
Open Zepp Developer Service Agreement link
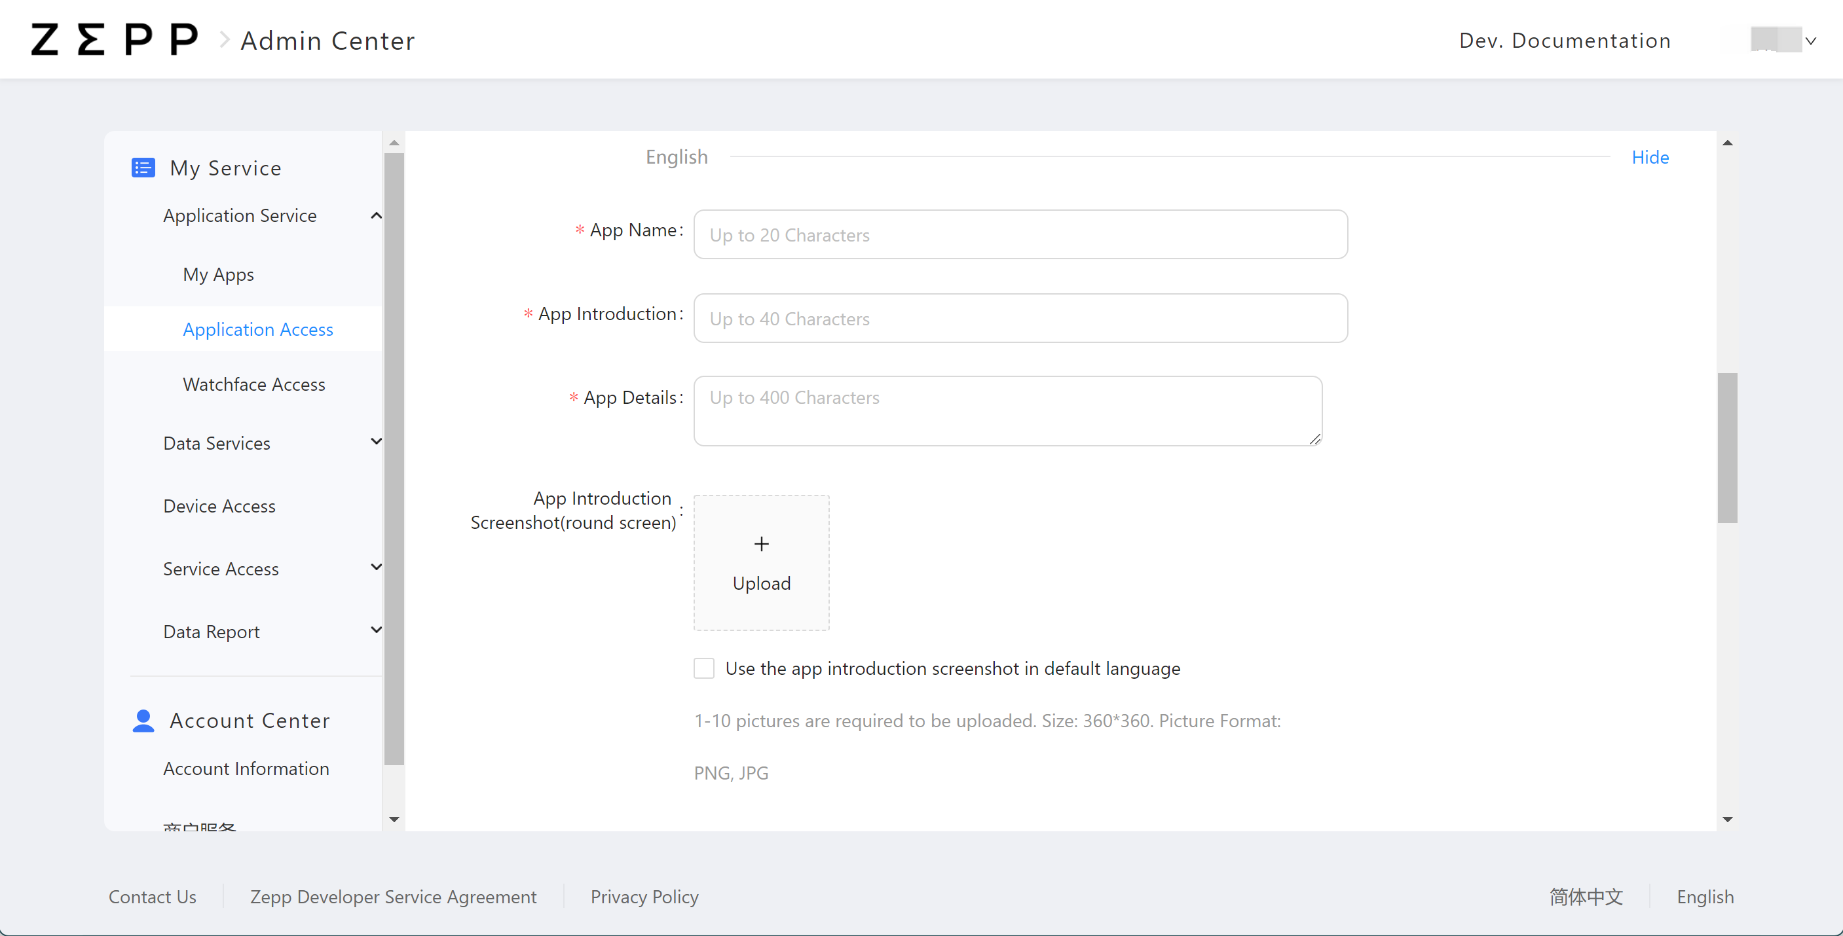point(393,897)
